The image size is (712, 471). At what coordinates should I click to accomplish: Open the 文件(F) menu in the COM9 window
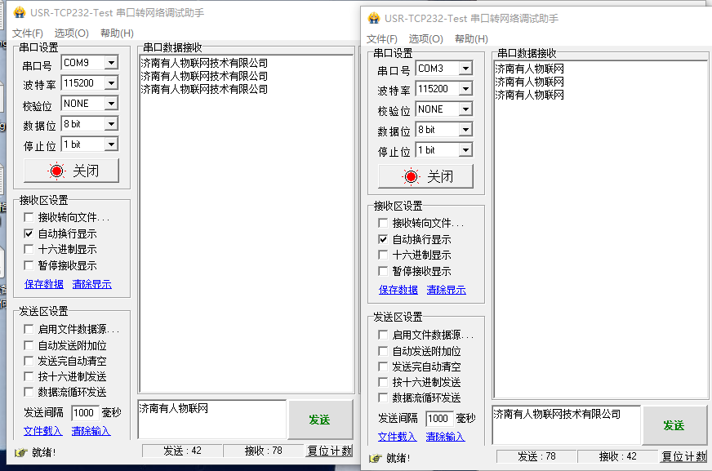pos(28,33)
